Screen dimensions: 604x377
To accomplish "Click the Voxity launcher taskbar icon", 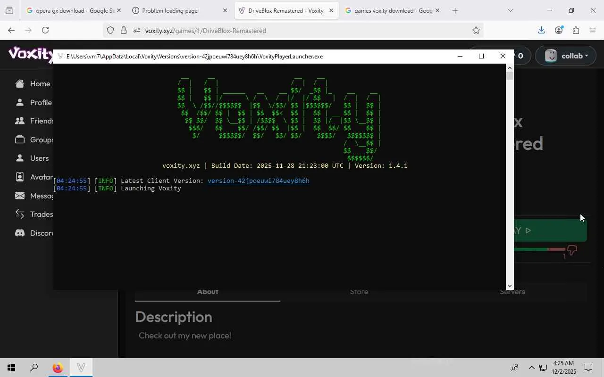I will pos(81,368).
